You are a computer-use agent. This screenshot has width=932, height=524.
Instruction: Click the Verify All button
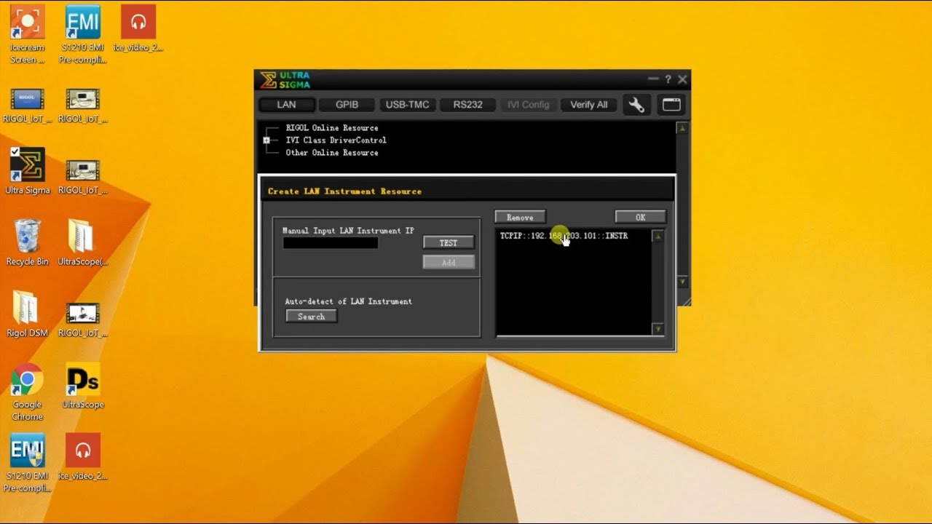click(588, 105)
